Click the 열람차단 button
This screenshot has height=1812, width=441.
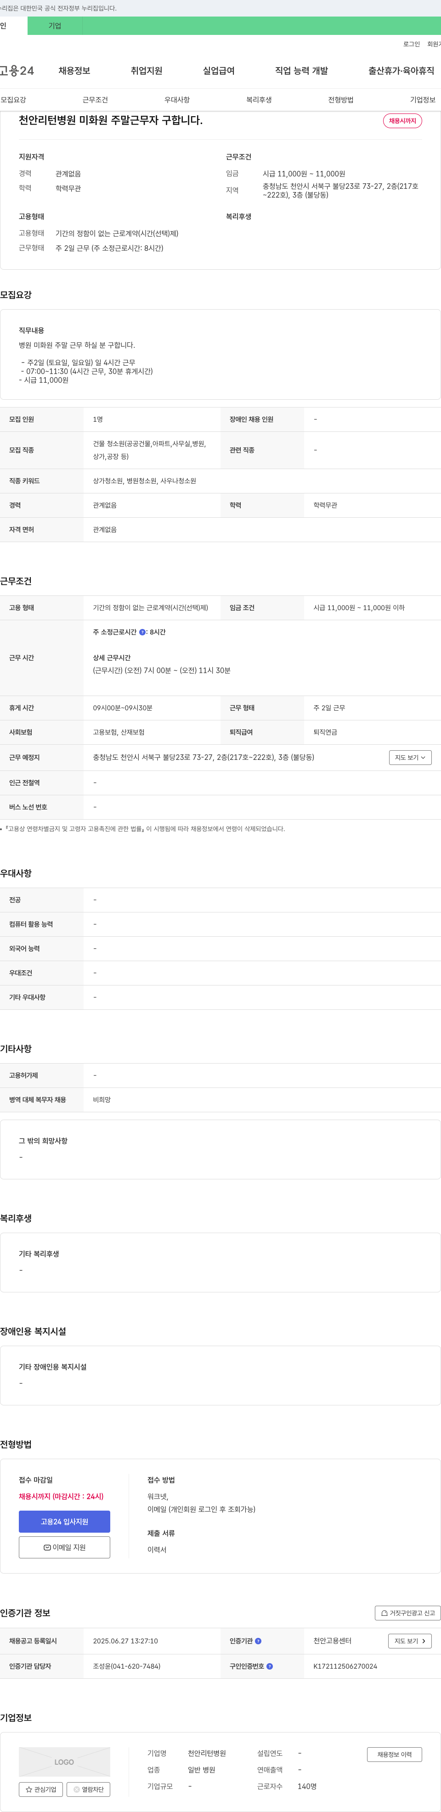(x=89, y=1789)
